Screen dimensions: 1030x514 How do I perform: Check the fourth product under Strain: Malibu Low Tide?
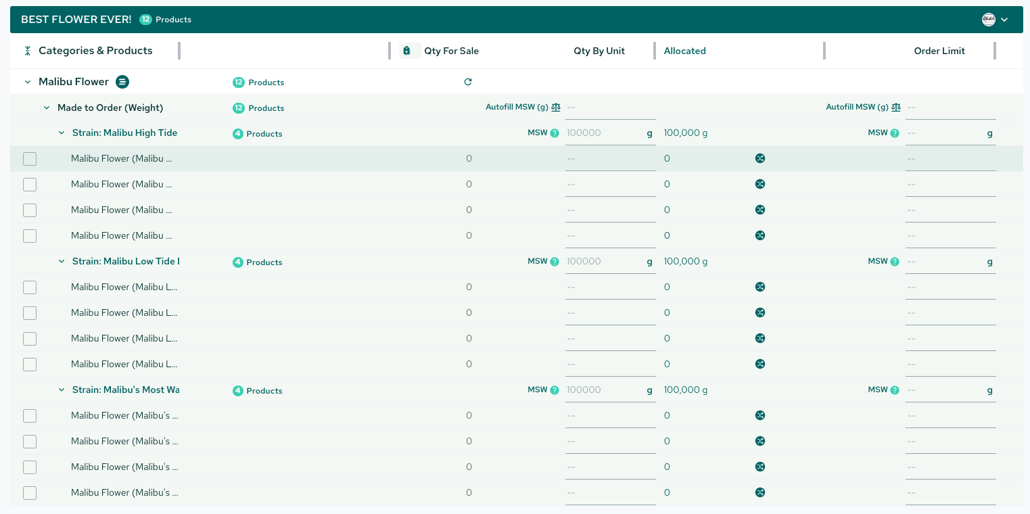pos(30,365)
